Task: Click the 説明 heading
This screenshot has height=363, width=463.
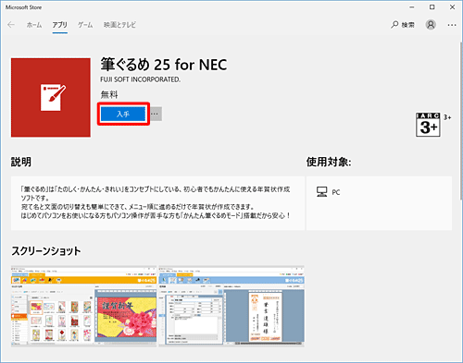Action: tap(21, 162)
